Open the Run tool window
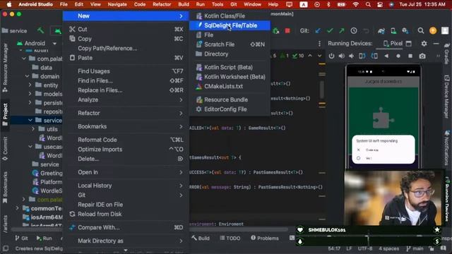 pos(44,238)
